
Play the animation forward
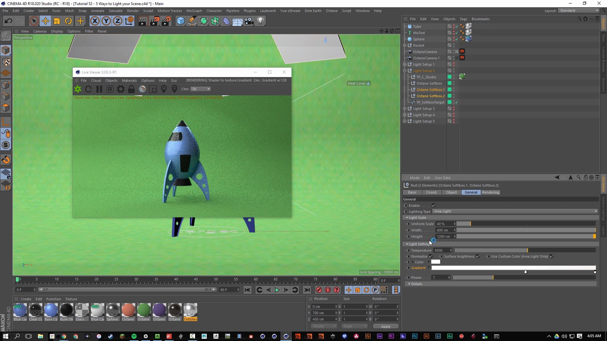point(277,290)
